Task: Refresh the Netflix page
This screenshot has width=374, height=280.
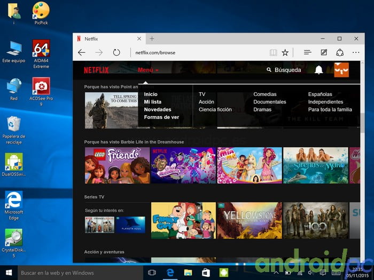Action: [x=116, y=52]
